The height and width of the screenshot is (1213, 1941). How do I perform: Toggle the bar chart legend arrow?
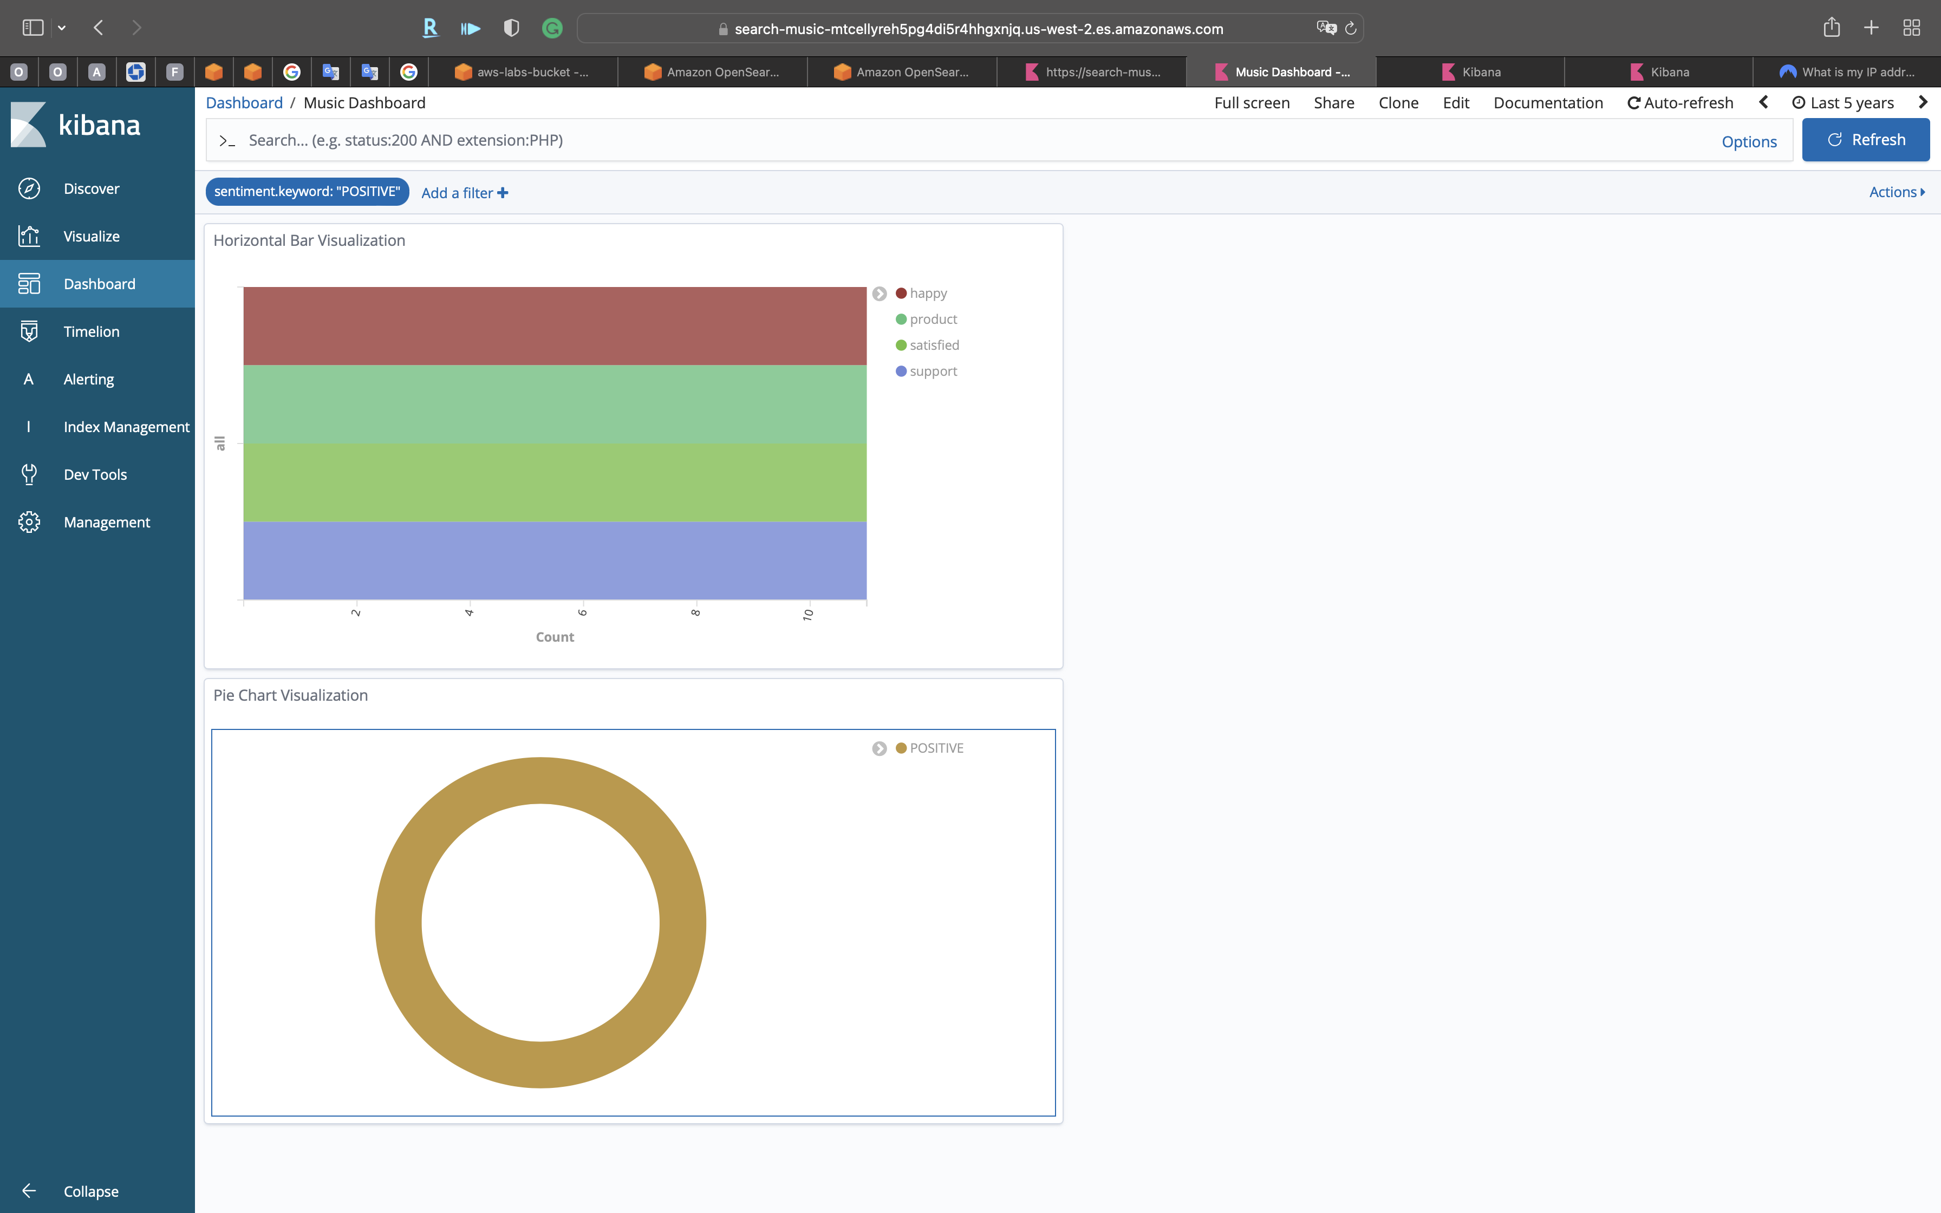click(879, 294)
